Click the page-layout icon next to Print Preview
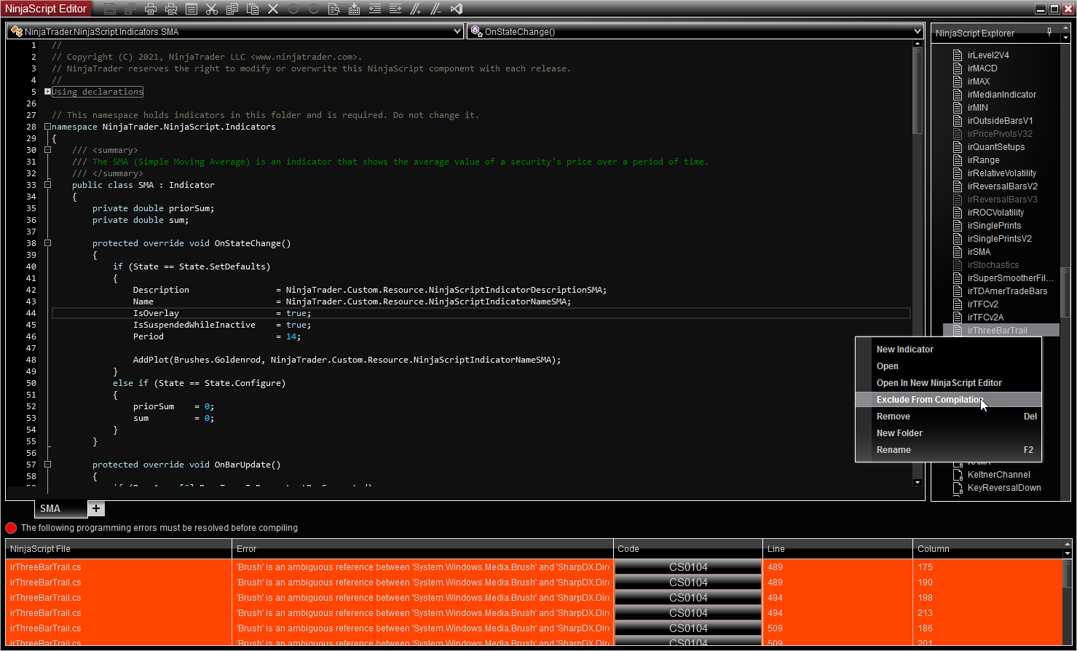Screen dimensions: 1077x651 tap(192, 9)
